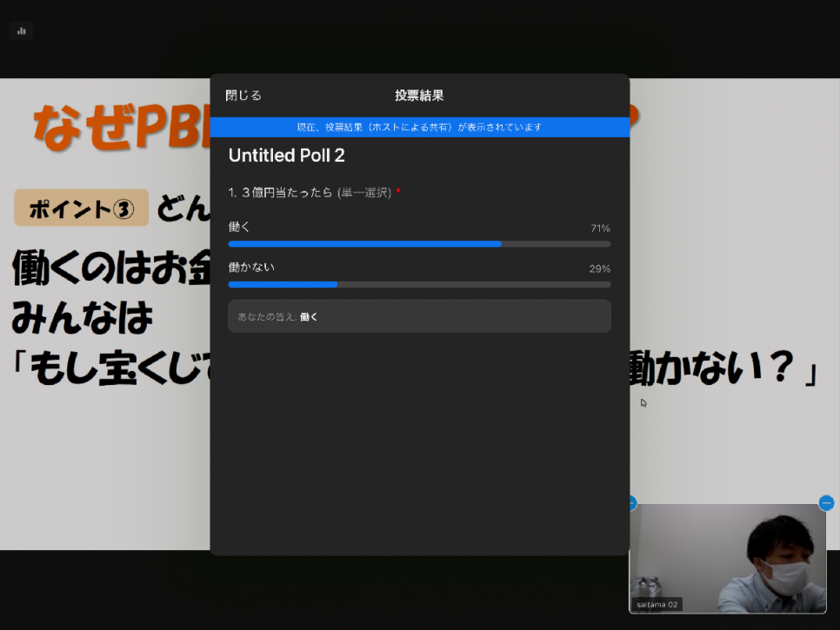Click the 29% result percentage
Image resolution: width=840 pixels, height=630 pixels.
600,269
